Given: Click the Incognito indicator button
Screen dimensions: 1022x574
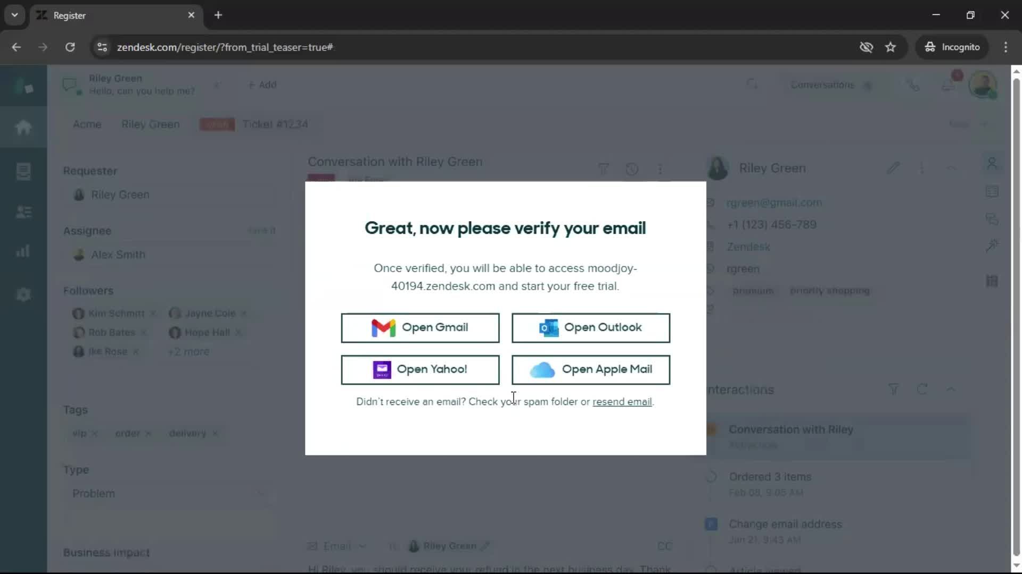Looking at the screenshot, I should point(952,47).
